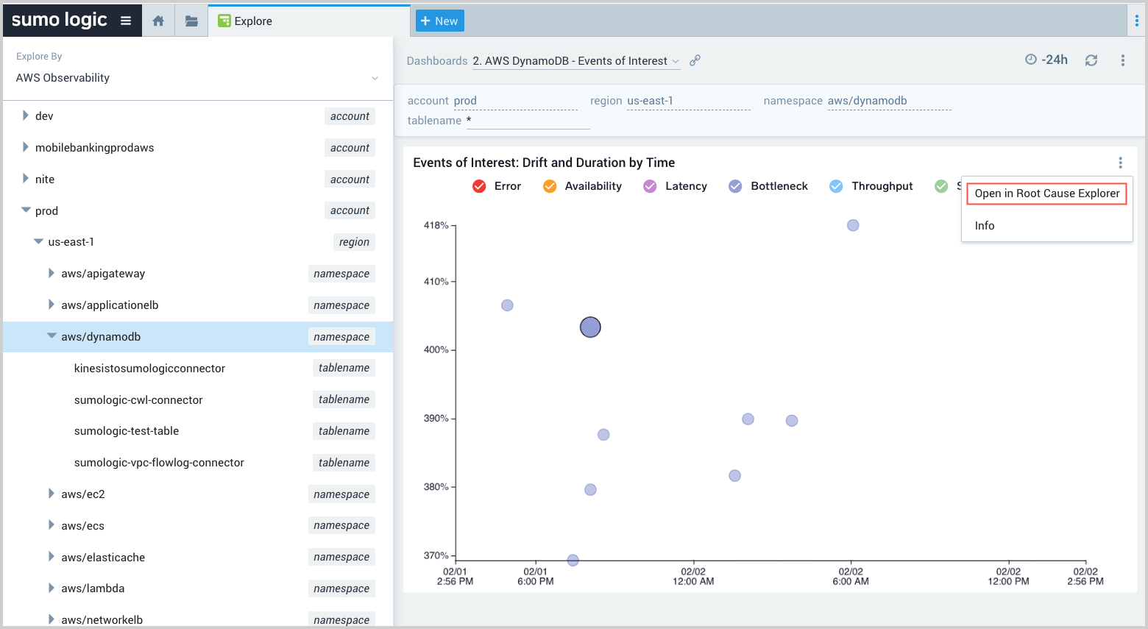Click the data point on the 370% baseline
The width and height of the screenshot is (1148, 629).
pos(573,560)
